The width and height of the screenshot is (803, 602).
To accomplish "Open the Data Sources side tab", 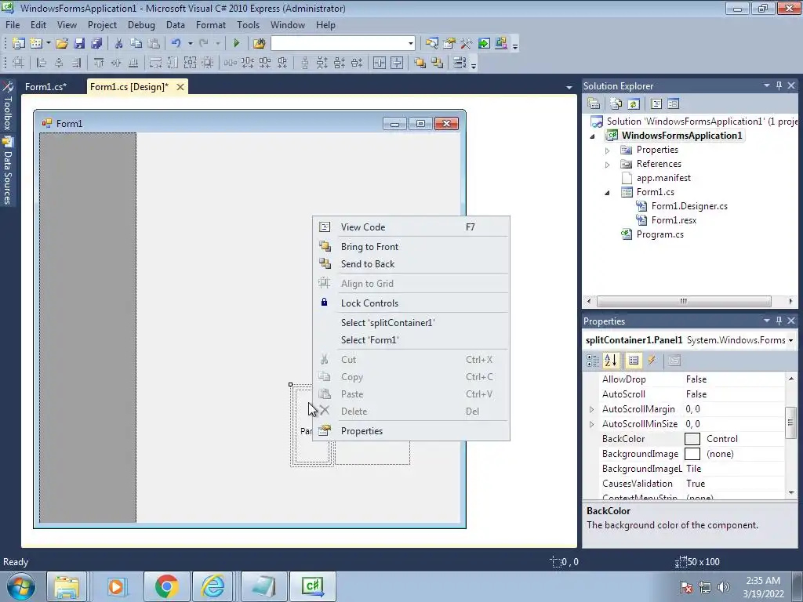I will click(x=8, y=172).
